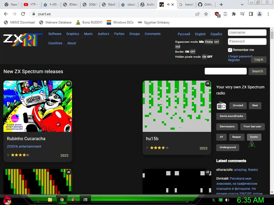Viewport: 274px width, 205px height.
Task: Switch to the Chrome taskbar icon
Action: (62, 200)
